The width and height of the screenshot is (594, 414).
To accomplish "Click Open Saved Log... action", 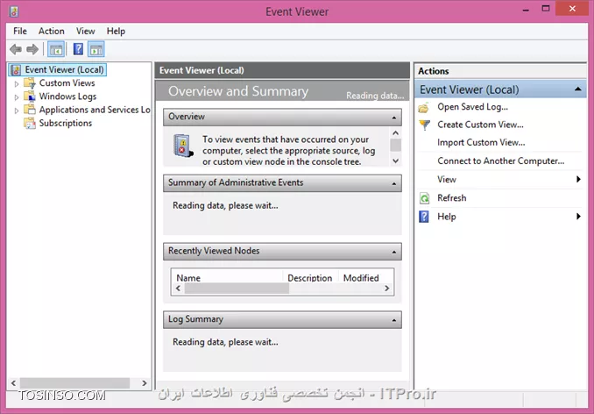I will (472, 107).
